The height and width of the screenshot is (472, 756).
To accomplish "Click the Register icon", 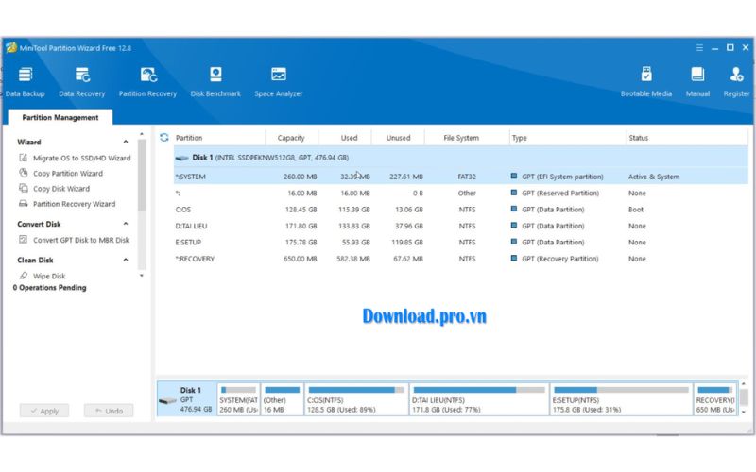I will [736, 80].
